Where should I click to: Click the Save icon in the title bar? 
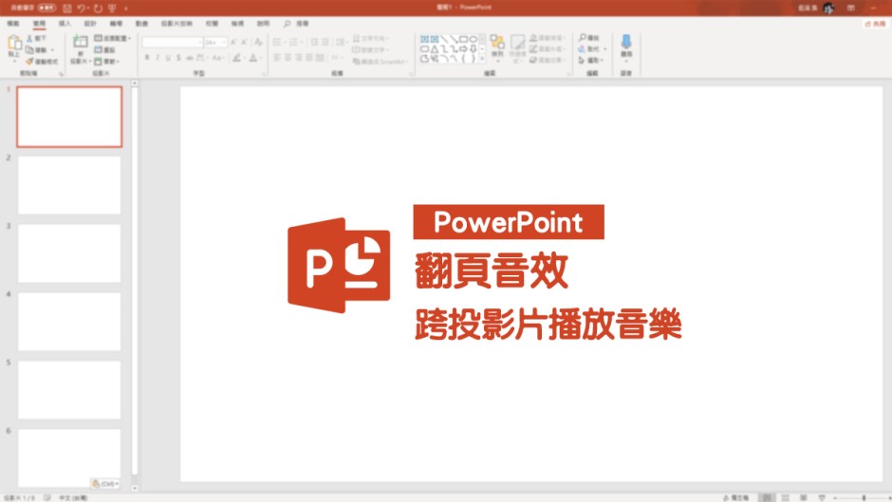tap(66, 8)
